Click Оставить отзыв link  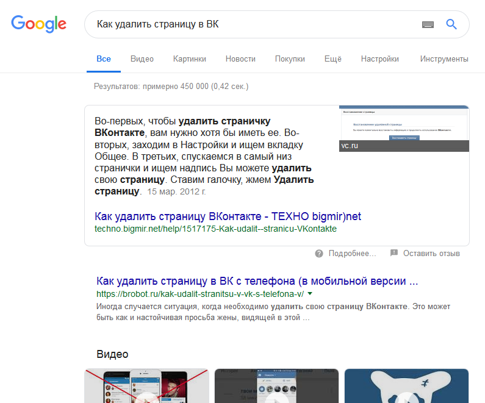click(x=431, y=254)
